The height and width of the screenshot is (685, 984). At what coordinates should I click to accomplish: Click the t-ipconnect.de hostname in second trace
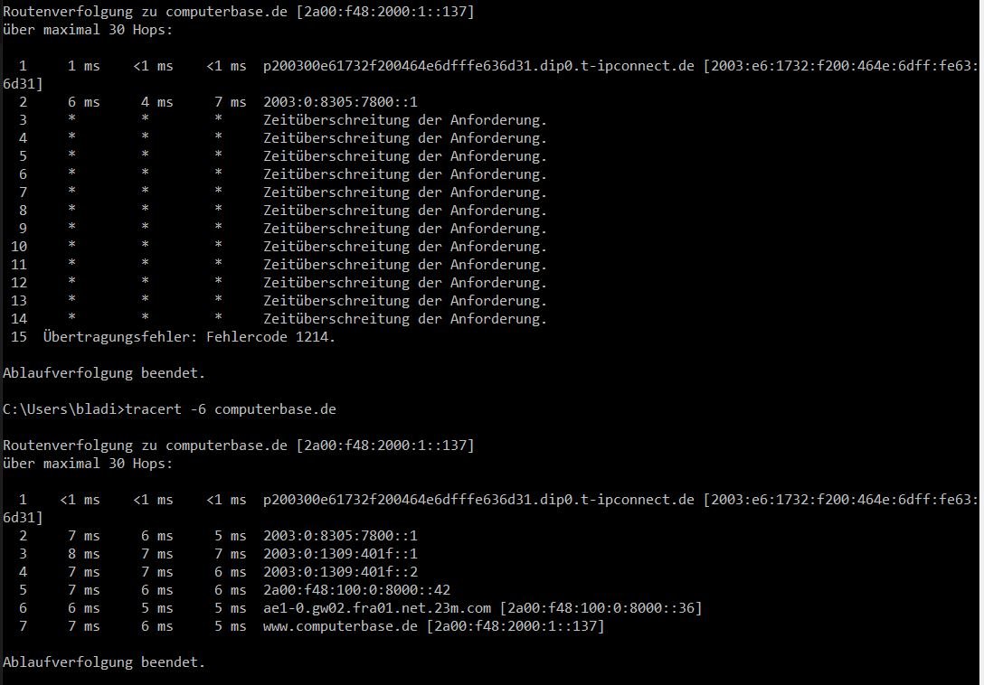click(478, 500)
